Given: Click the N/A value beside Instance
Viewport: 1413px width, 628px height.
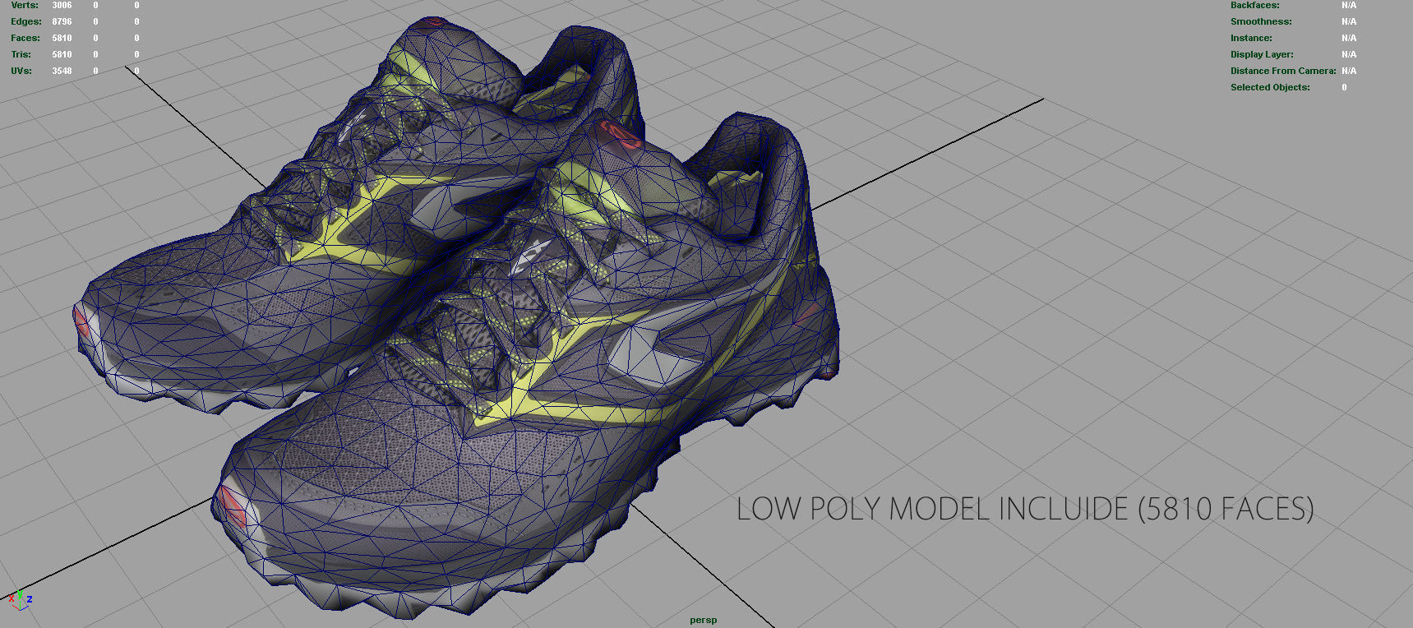Looking at the screenshot, I should click(x=1349, y=38).
